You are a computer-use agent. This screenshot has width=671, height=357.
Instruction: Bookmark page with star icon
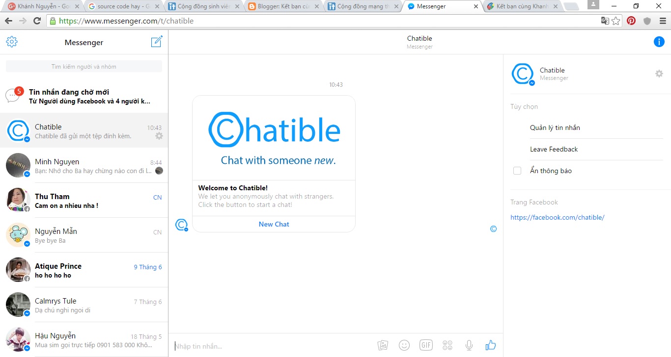click(x=616, y=21)
